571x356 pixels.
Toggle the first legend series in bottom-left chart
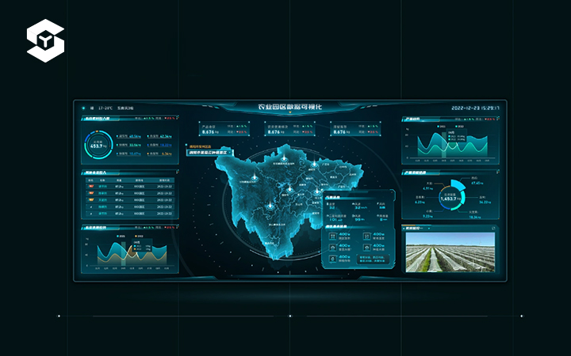tap(118, 234)
